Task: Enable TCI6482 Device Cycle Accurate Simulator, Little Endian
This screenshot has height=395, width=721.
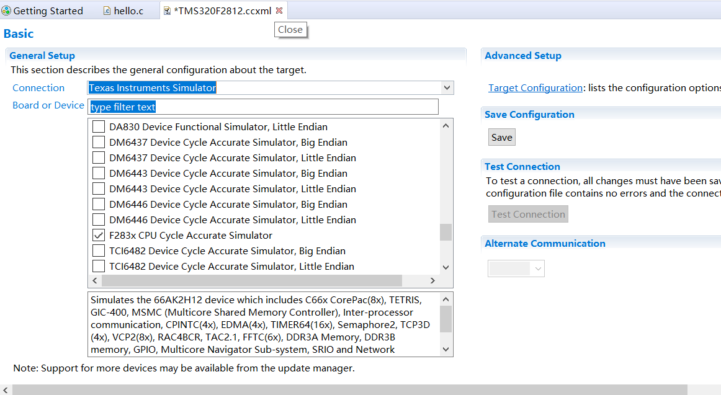Action: pos(99,267)
